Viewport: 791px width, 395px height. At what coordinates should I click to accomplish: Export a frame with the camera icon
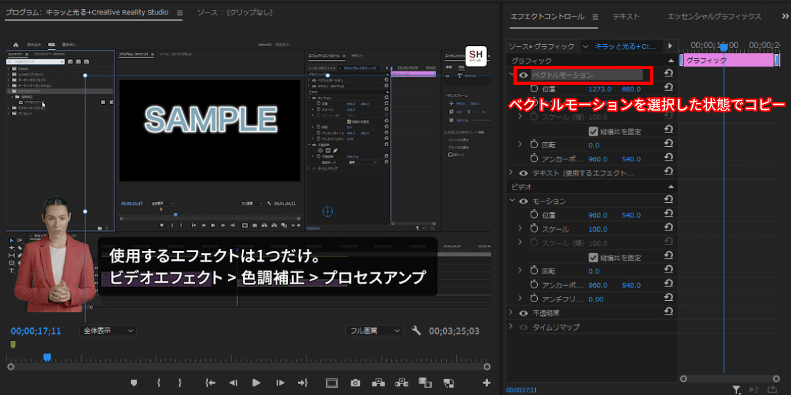click(355, 382)
